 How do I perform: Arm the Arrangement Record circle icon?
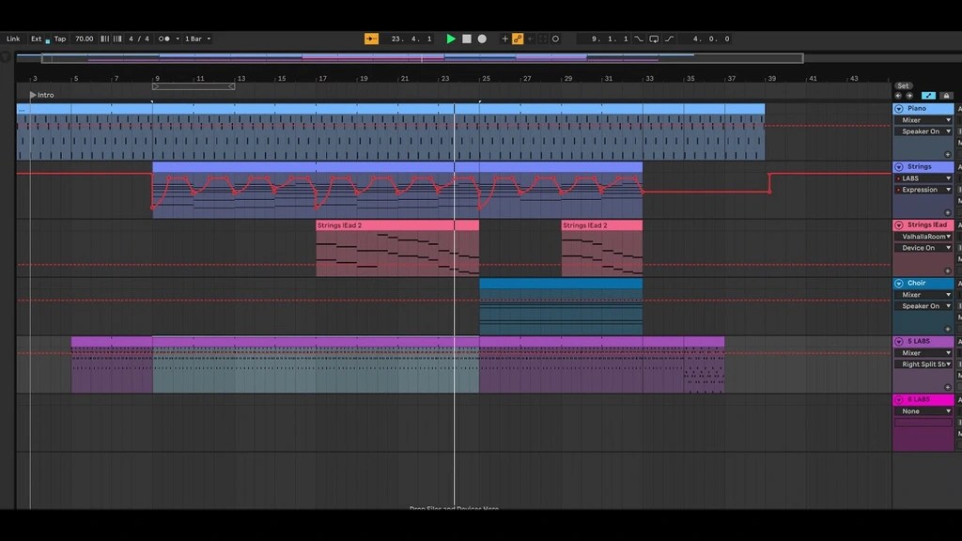[482, 39]
